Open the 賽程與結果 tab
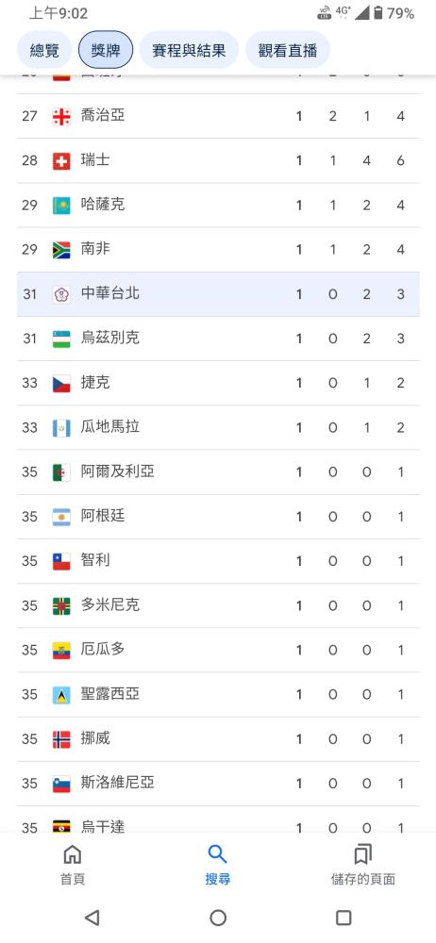Image resolution: width=436 pixels, height=943 pixels. [189, 50]
